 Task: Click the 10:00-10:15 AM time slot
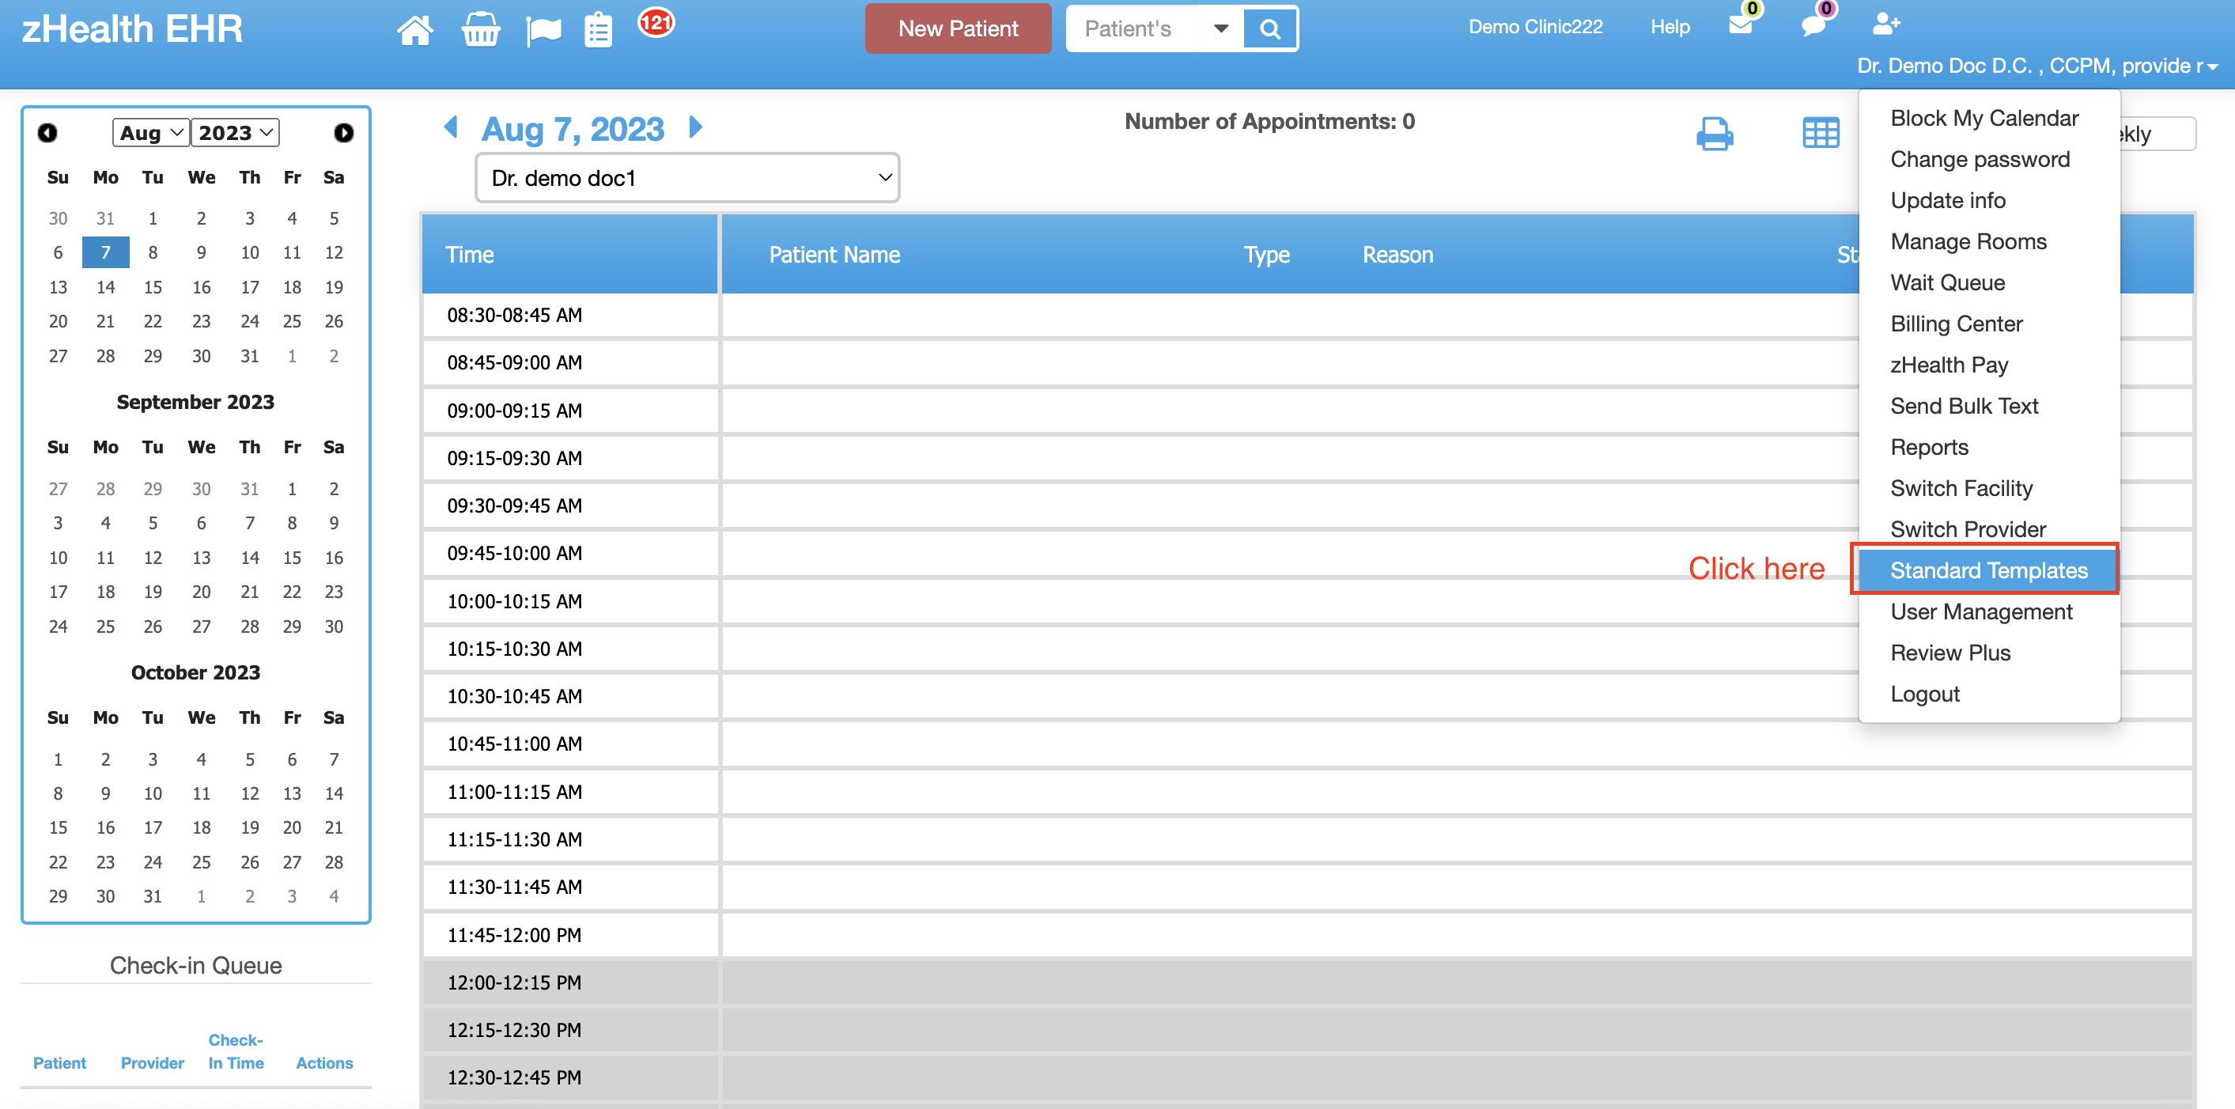point(570,601)
